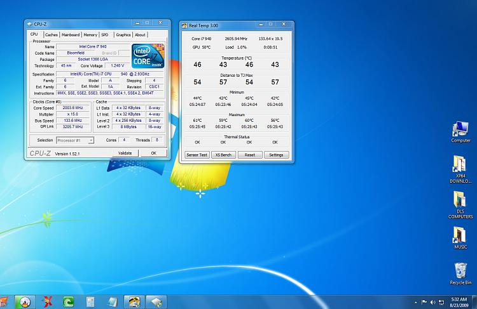The width and height of the screenshot is (477, 309).
Task: Run the Sensor Test in Real Temp
Action: coord(197,155)
